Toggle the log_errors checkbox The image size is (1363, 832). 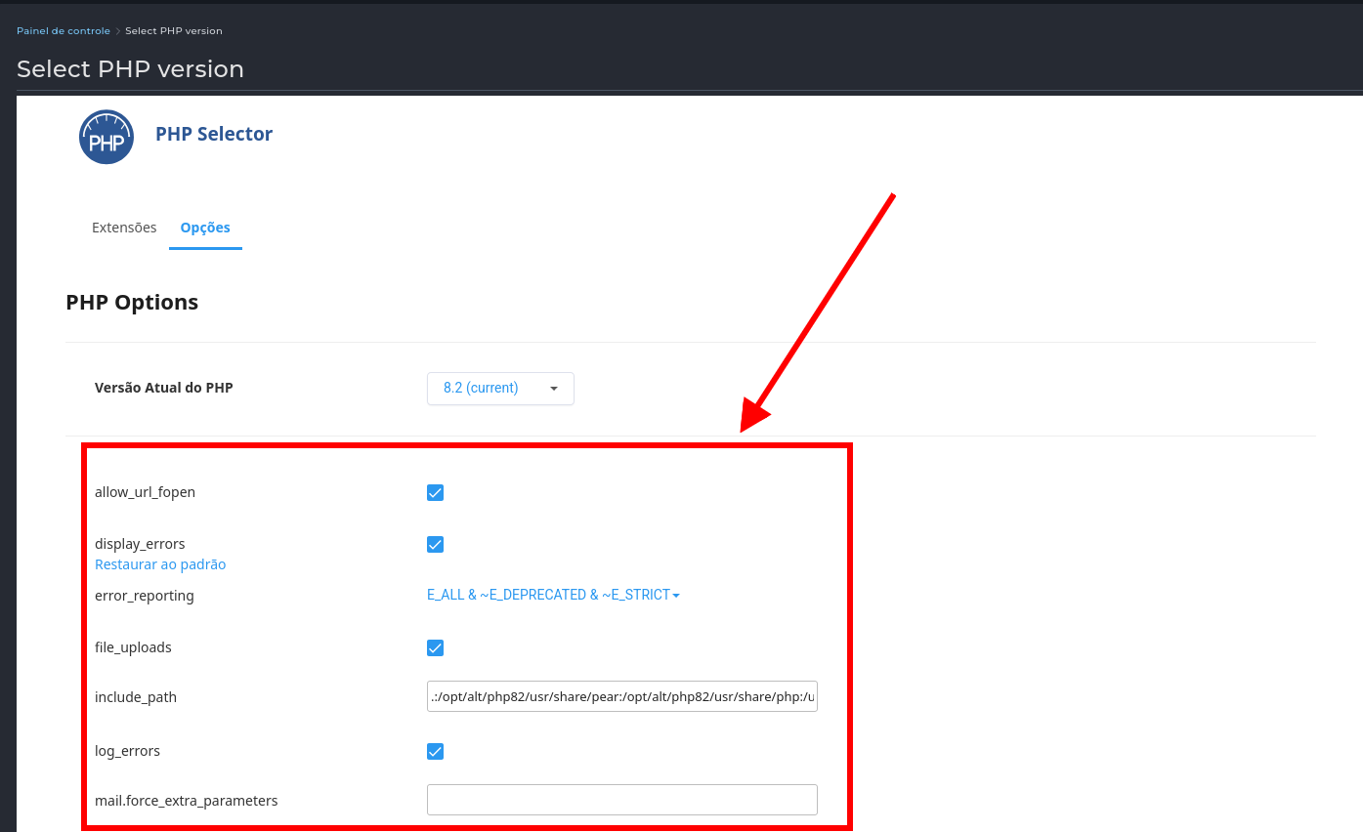pos(436,752)
